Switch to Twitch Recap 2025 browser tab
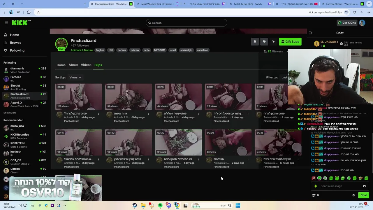 point(249,4)
